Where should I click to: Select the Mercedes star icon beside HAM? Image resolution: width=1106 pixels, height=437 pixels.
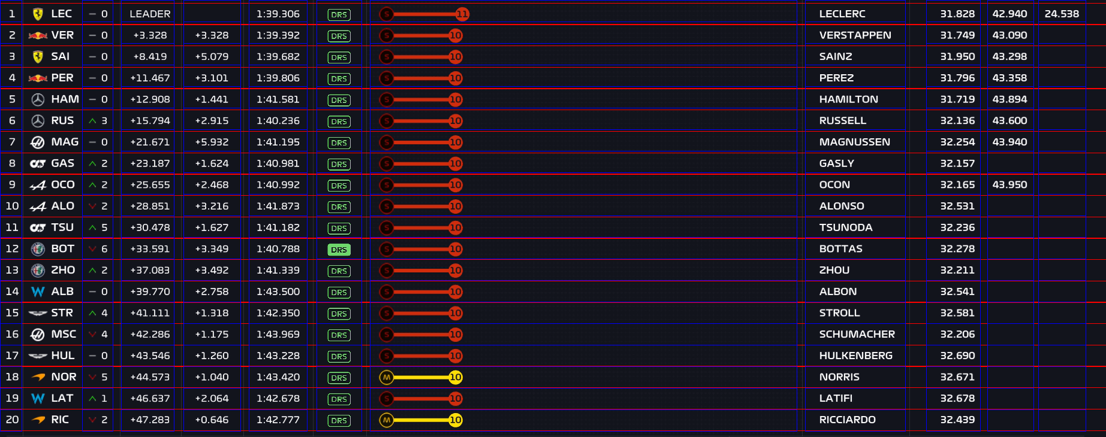point(38,99)
